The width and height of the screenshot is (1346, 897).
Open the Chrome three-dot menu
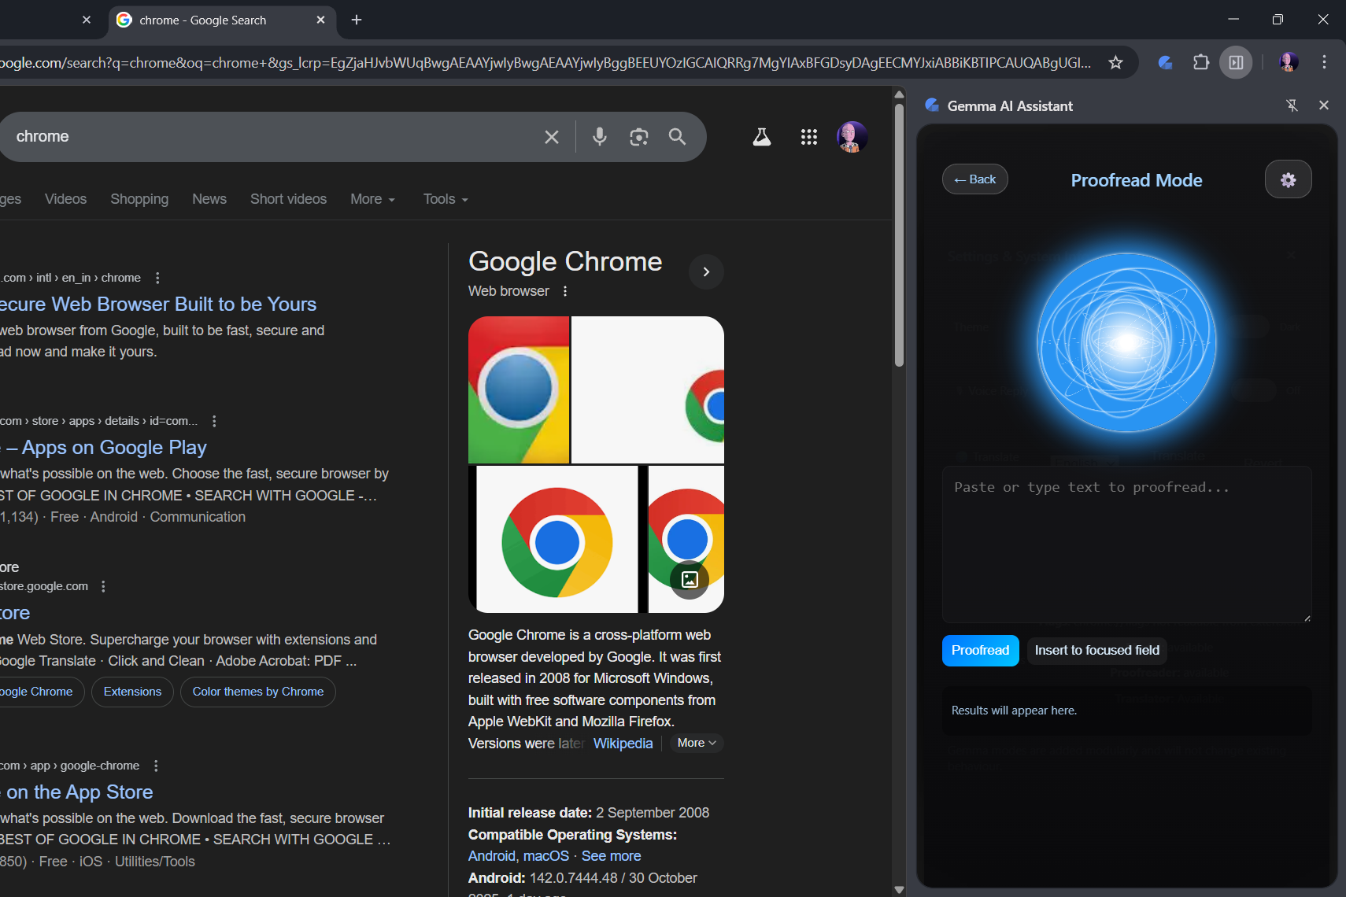[x=1324, y=62]
